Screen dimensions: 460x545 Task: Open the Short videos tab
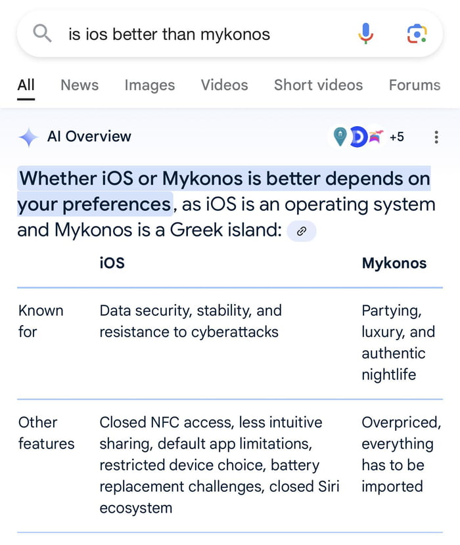tap(318, 85)
